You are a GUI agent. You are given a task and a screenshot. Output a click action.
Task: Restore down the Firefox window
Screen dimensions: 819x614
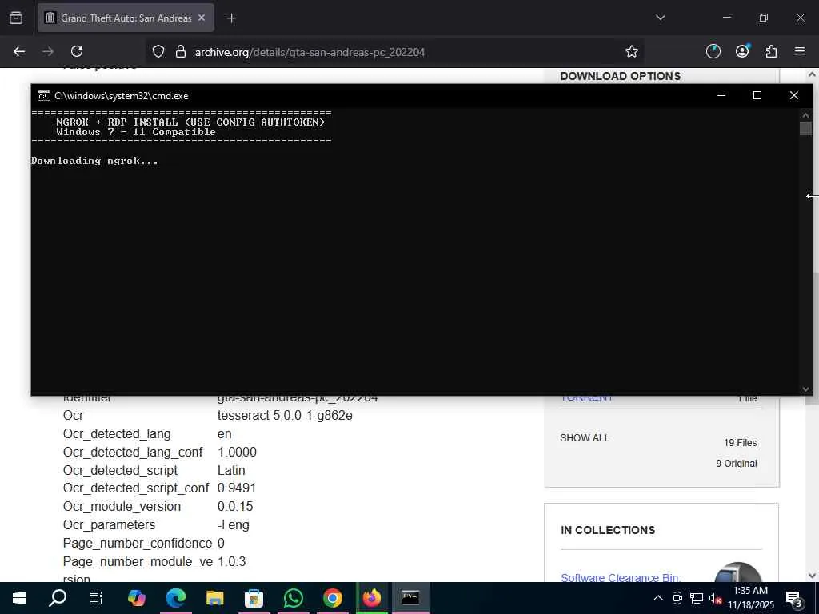[763, 18]
